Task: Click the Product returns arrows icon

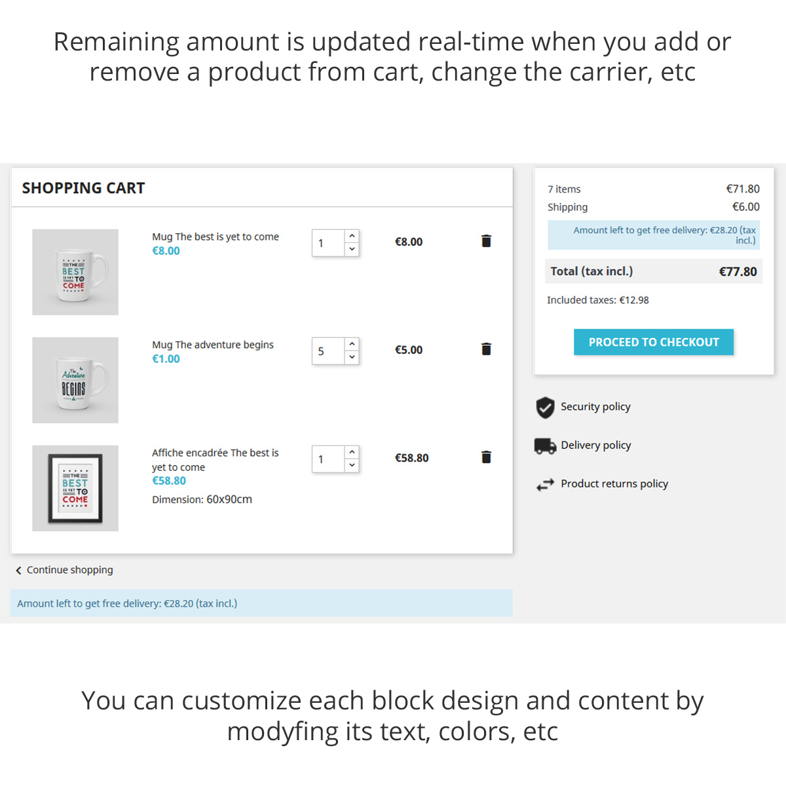Action: (545, 485)
